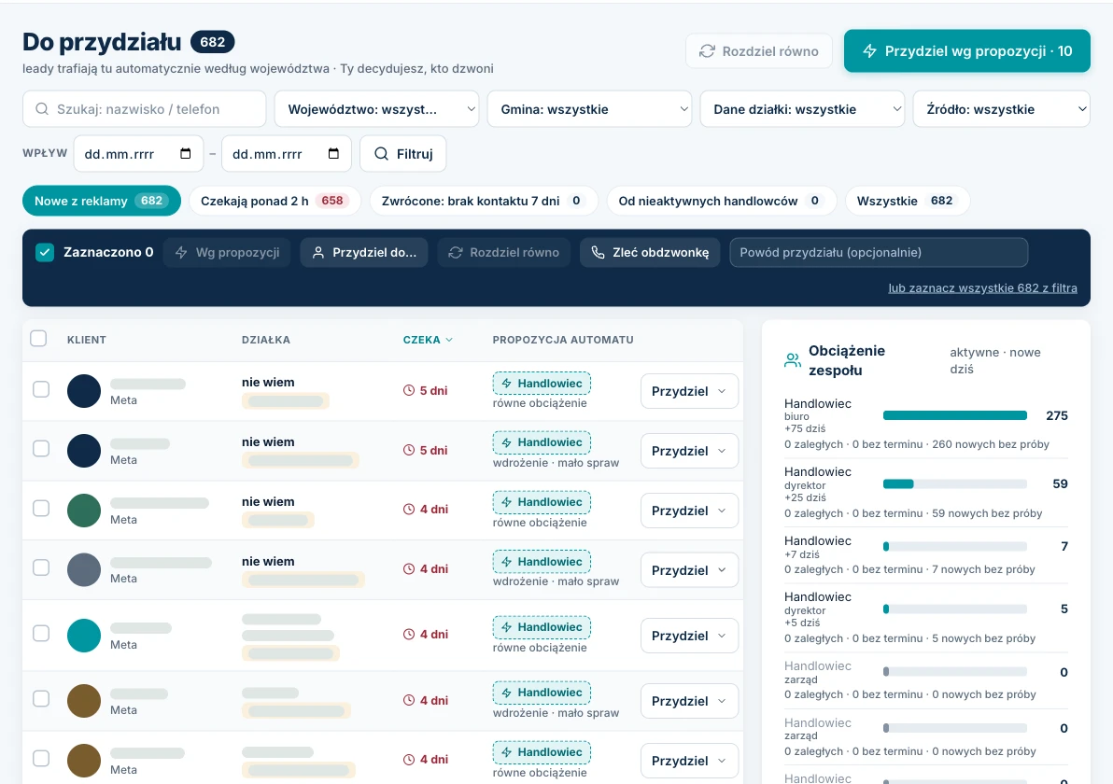Click the green avatar in the third row
Image resolution: width=1113 pixels, height=784 pixels.
[84, 511]
